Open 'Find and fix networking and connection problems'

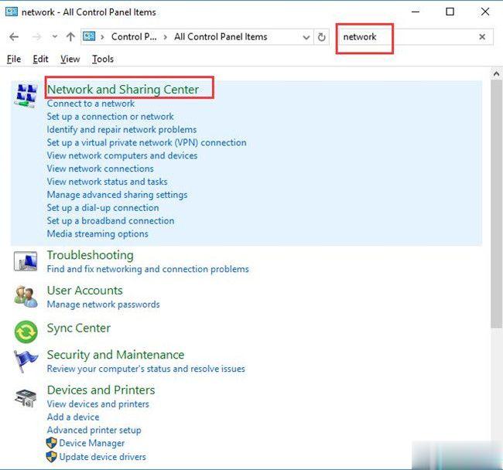[x=148, y=269]
